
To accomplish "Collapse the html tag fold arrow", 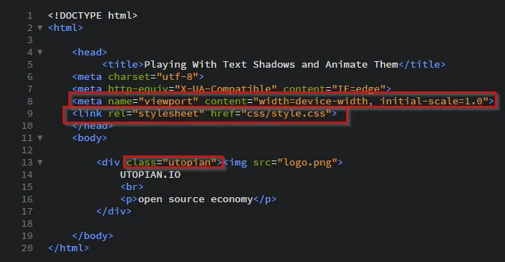I will tap(40, 28).
